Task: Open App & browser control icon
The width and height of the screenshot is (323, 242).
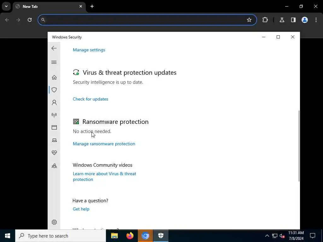Action: pos(54,127)
